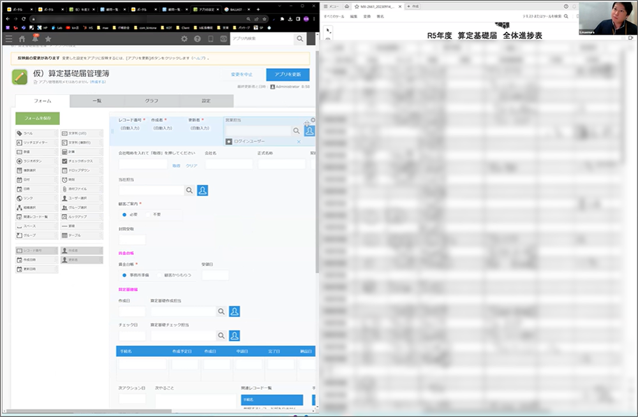
Task: Open the kintone hamburger menu
Action: tap(8, 39)
